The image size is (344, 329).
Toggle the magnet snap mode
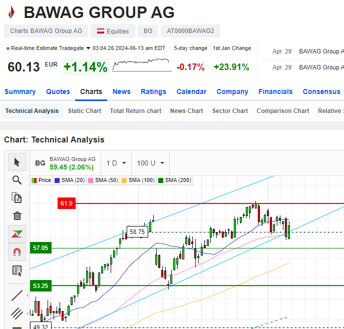(17, 252)
